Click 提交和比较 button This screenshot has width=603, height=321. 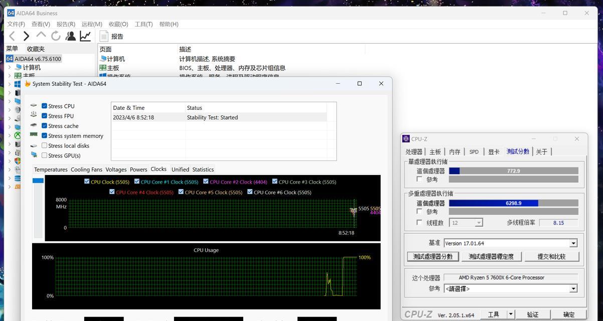[551, 256]
